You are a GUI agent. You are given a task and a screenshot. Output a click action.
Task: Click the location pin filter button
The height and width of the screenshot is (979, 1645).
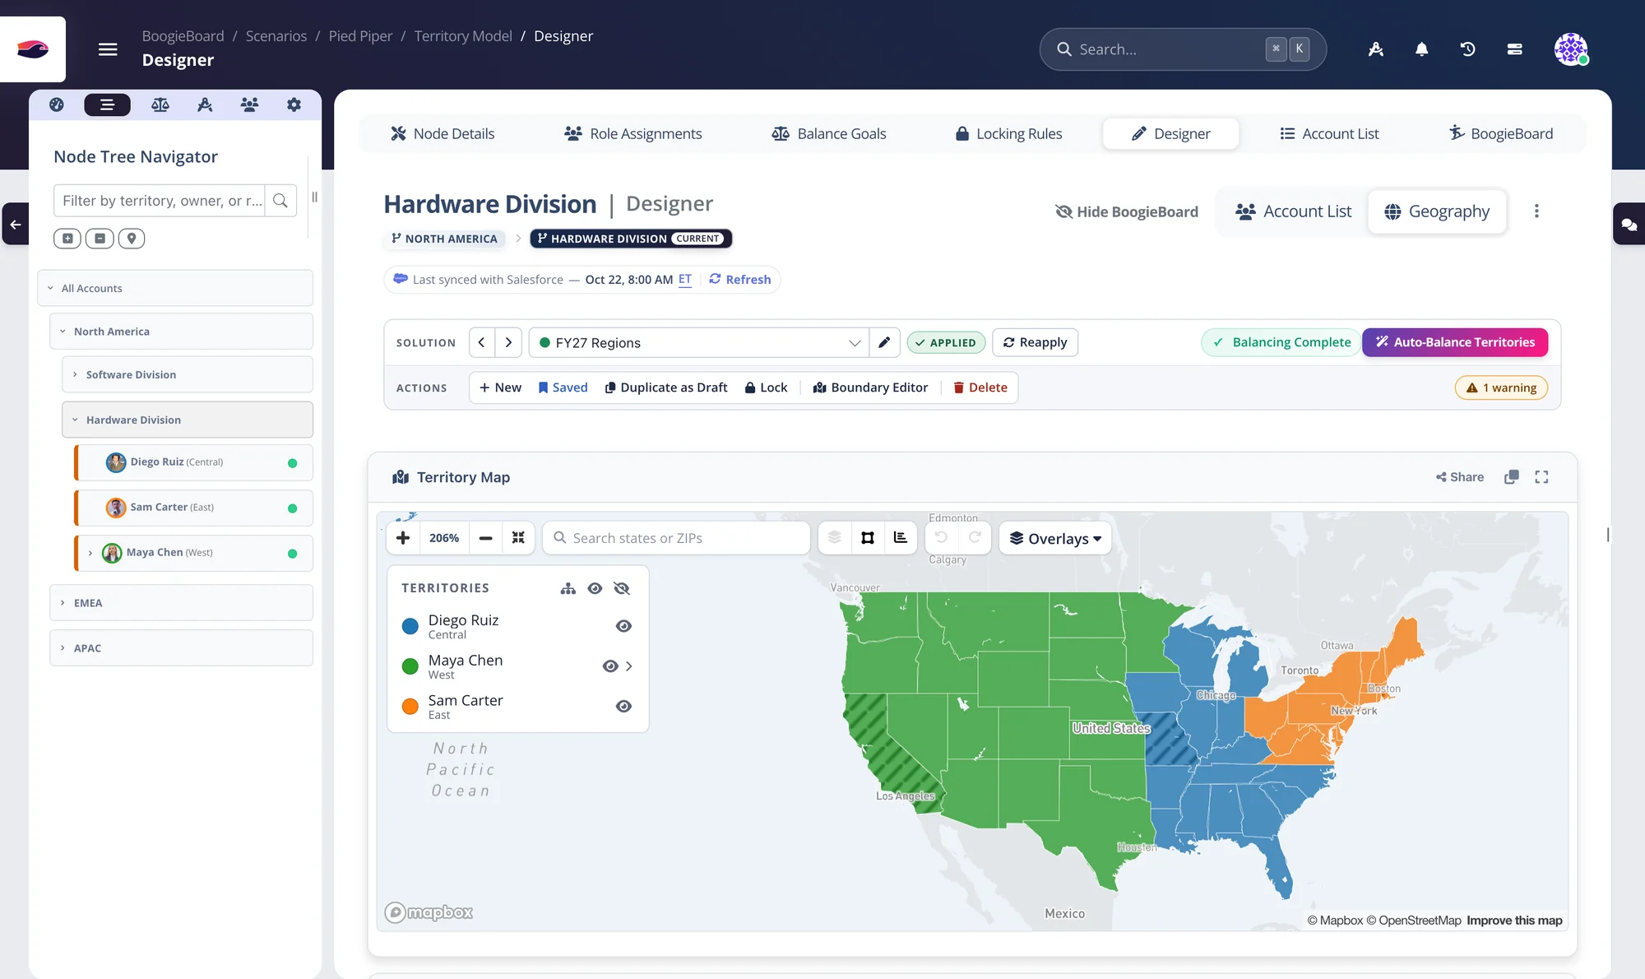(132, 239)
